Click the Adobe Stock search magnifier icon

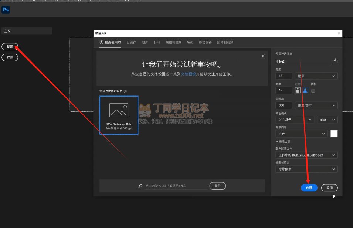pos(140,186)
